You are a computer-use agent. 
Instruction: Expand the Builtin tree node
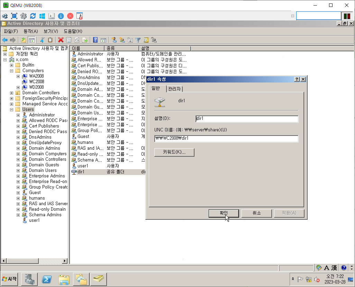(x=11, y=66)
